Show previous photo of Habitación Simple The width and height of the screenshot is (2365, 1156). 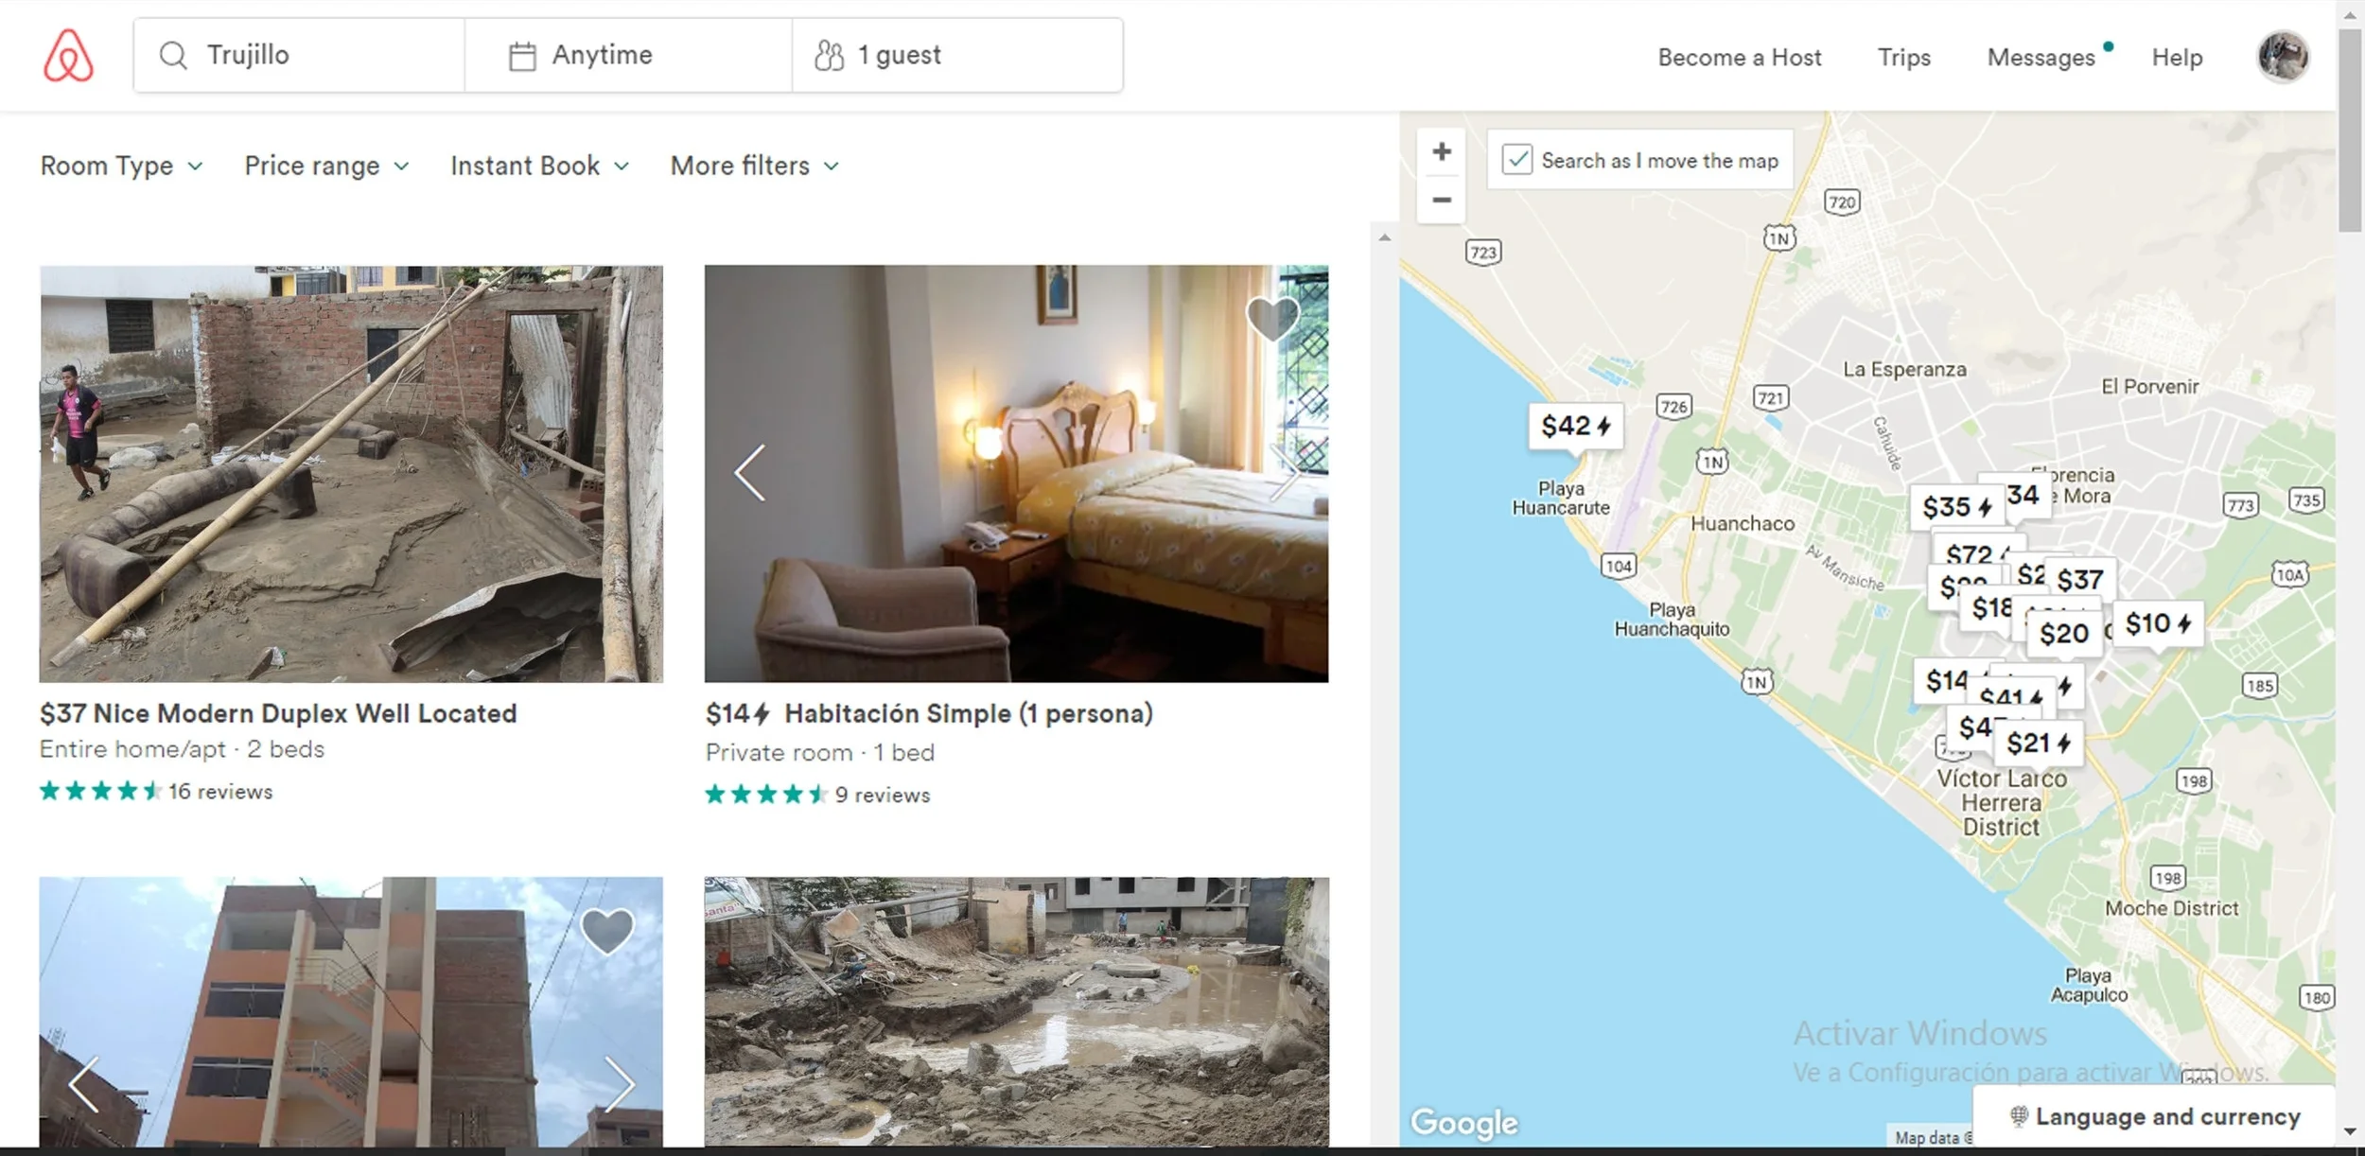pyautogui.click(x=749, y=472)
